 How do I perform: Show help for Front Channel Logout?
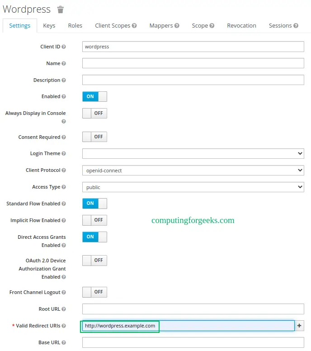pos(64,292)
